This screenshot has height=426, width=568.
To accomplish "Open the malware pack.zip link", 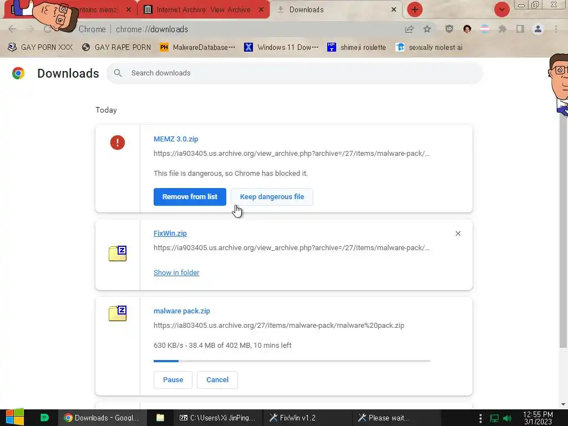I will coord(182,311).
